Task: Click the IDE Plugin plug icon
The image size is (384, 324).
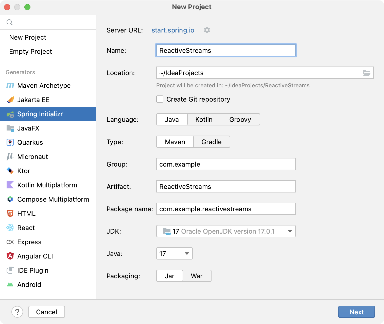Action: 10,270
